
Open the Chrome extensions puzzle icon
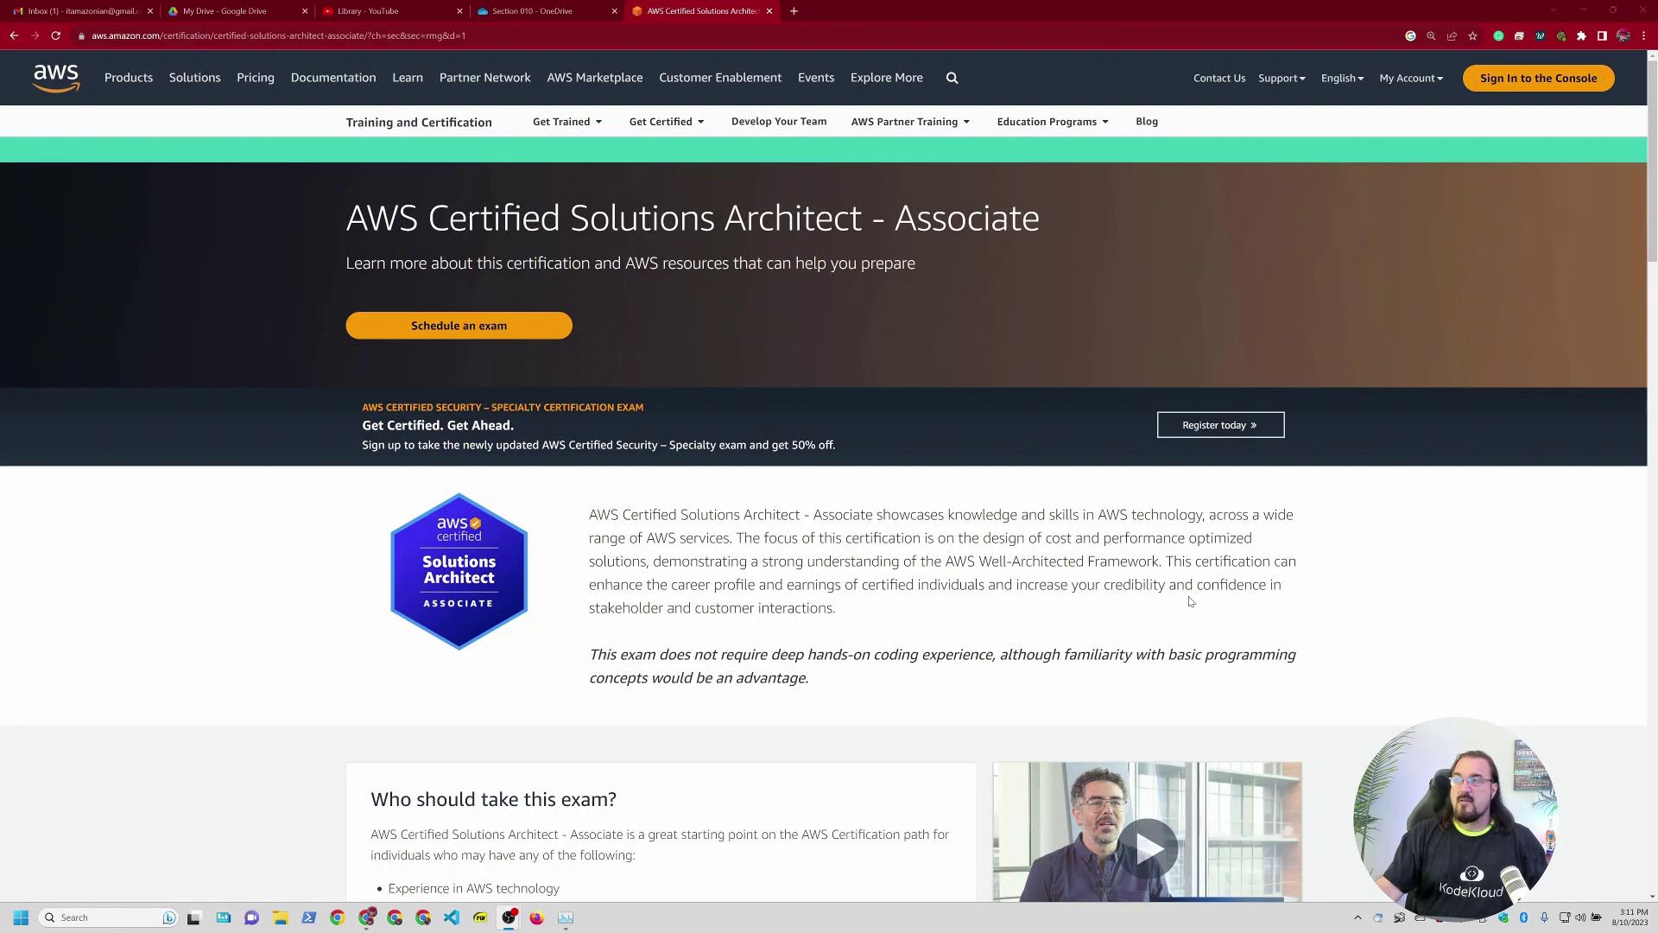point(1581,35)
